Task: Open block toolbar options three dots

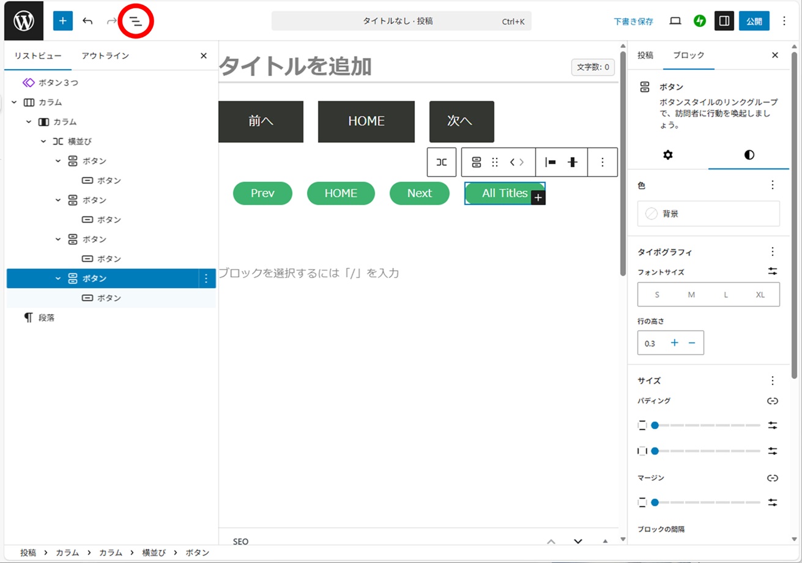Action: click(603, 162)
